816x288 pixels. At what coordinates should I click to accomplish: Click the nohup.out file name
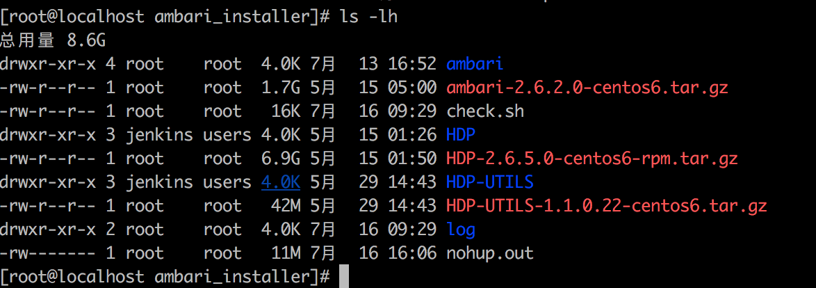coord(489,253)
